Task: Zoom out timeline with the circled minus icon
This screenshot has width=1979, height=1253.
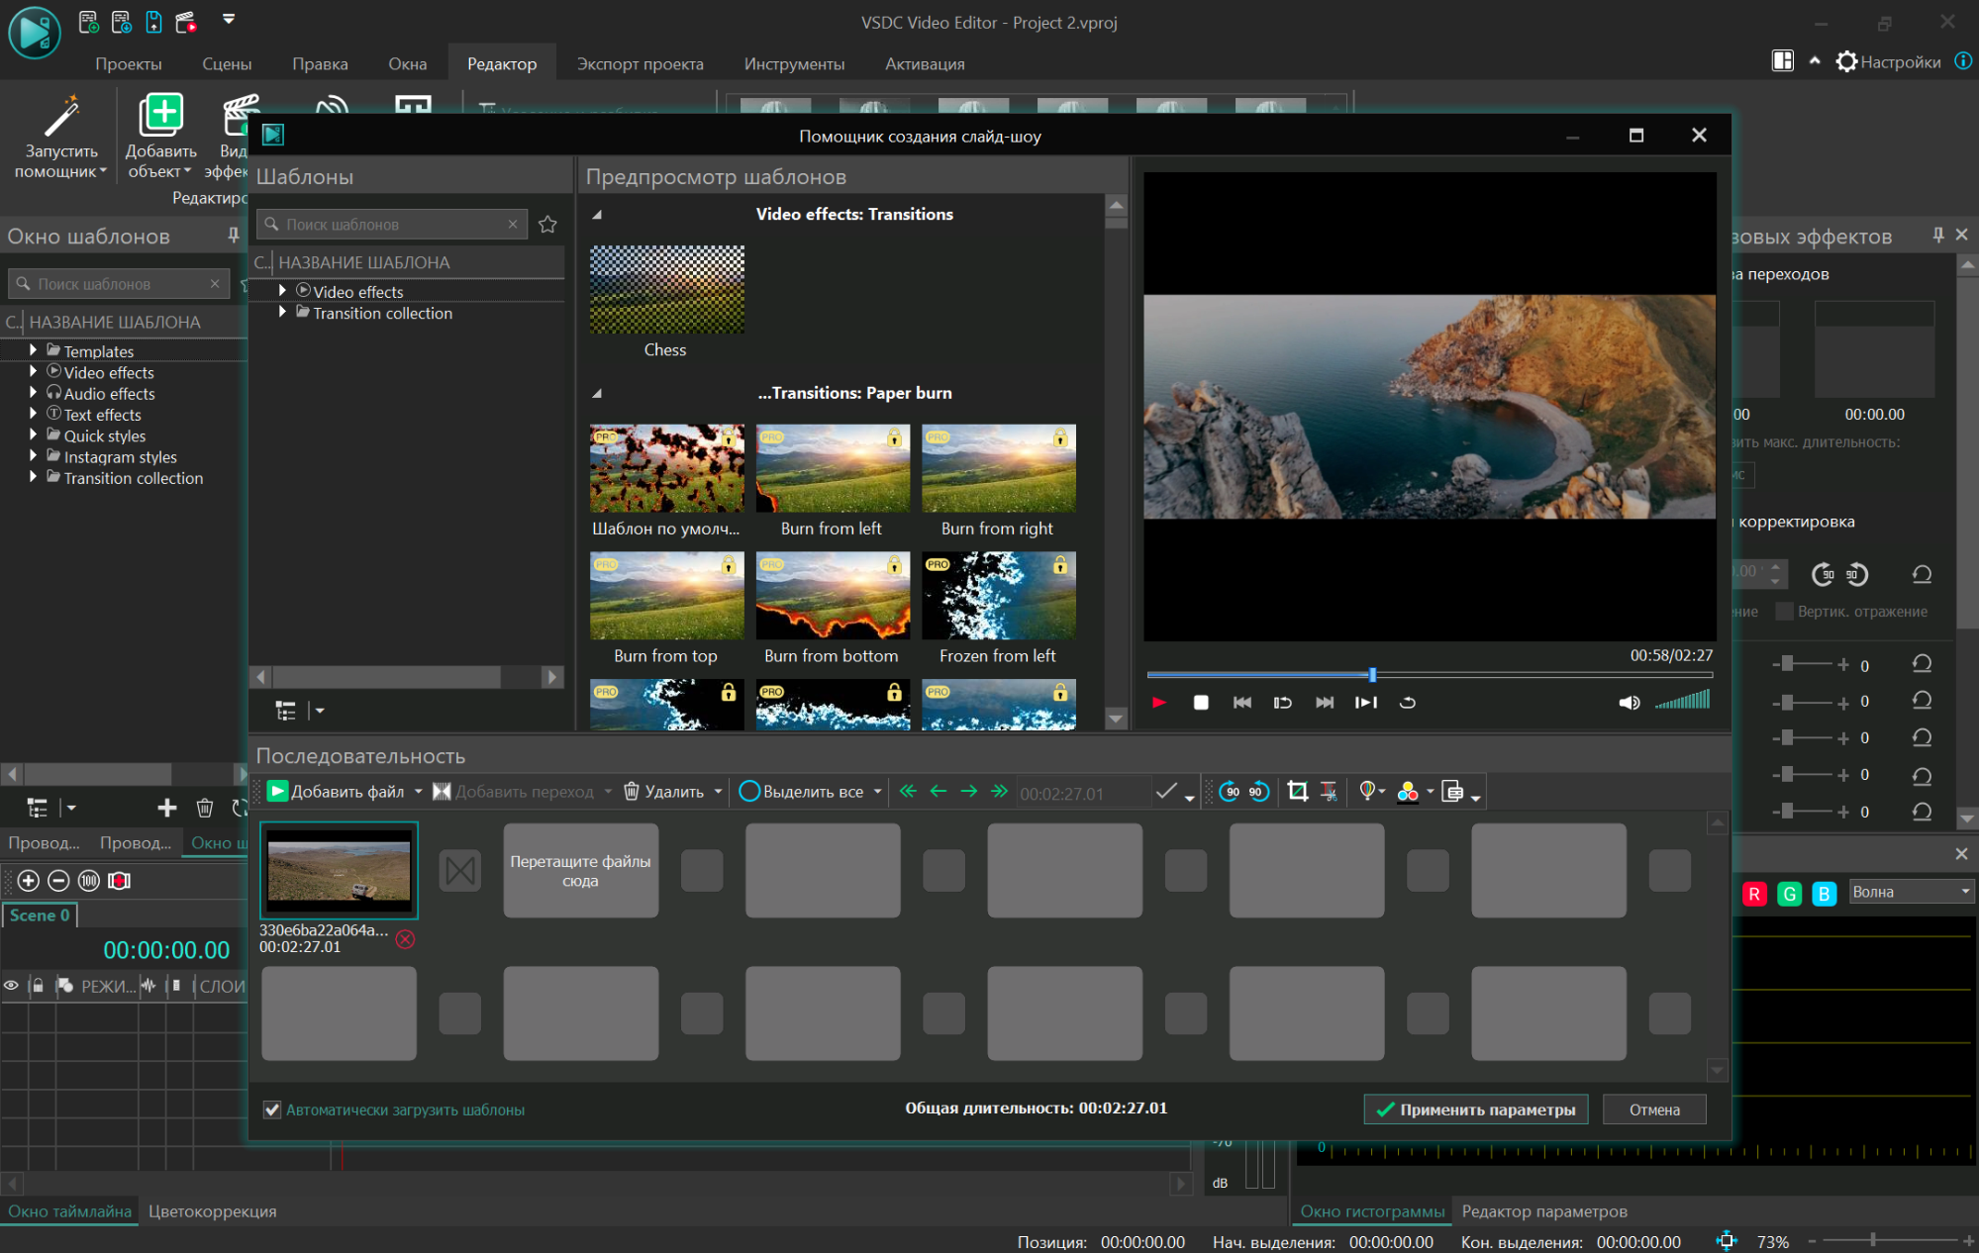Action: [58, 881]
